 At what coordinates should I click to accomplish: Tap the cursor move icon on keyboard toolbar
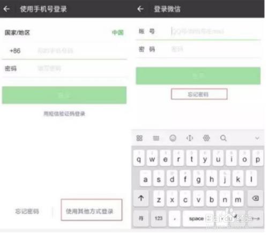click(190, 138)
